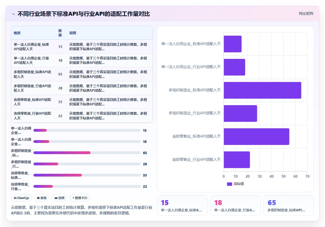
Task: Click the chart axis label 连锁零售业_行业API适配人天
Action: coord(197,159)
